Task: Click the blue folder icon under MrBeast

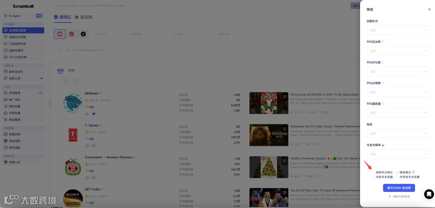Action: [94, 114]
